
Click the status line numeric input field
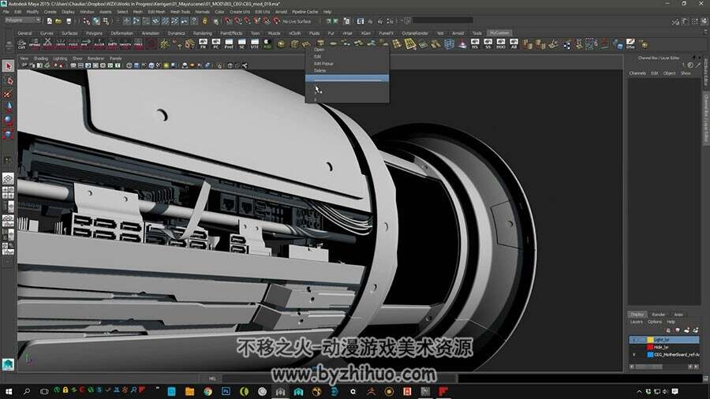pyautogui.click(x=443, y=21)
